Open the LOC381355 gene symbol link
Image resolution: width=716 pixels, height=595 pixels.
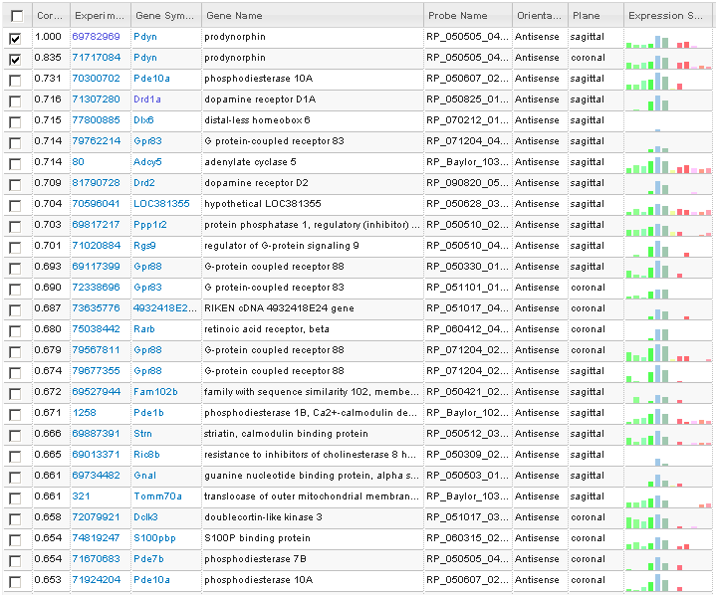(x=161, y=204)
